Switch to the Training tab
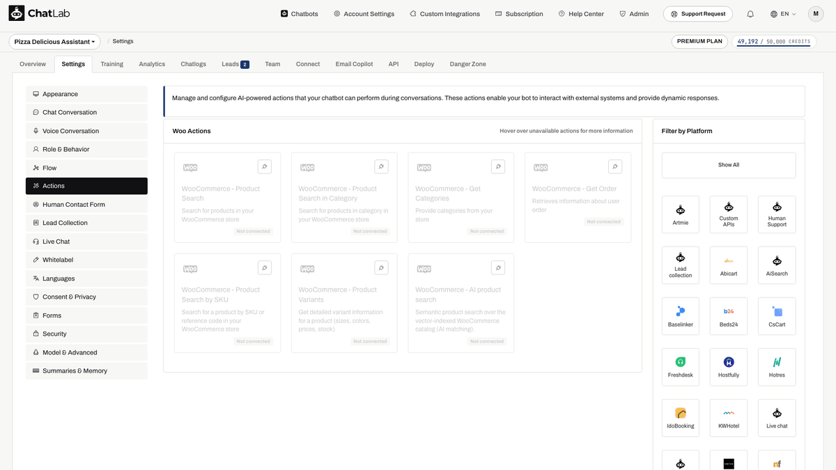 (111, 64)
